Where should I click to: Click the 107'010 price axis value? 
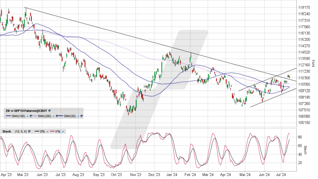(x=304, y=110)
